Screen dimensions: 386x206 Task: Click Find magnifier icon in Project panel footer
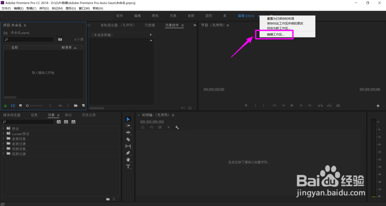click(x=68, y=106)
